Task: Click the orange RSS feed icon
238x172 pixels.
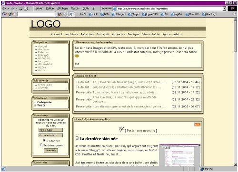Action: pos(197,124)
